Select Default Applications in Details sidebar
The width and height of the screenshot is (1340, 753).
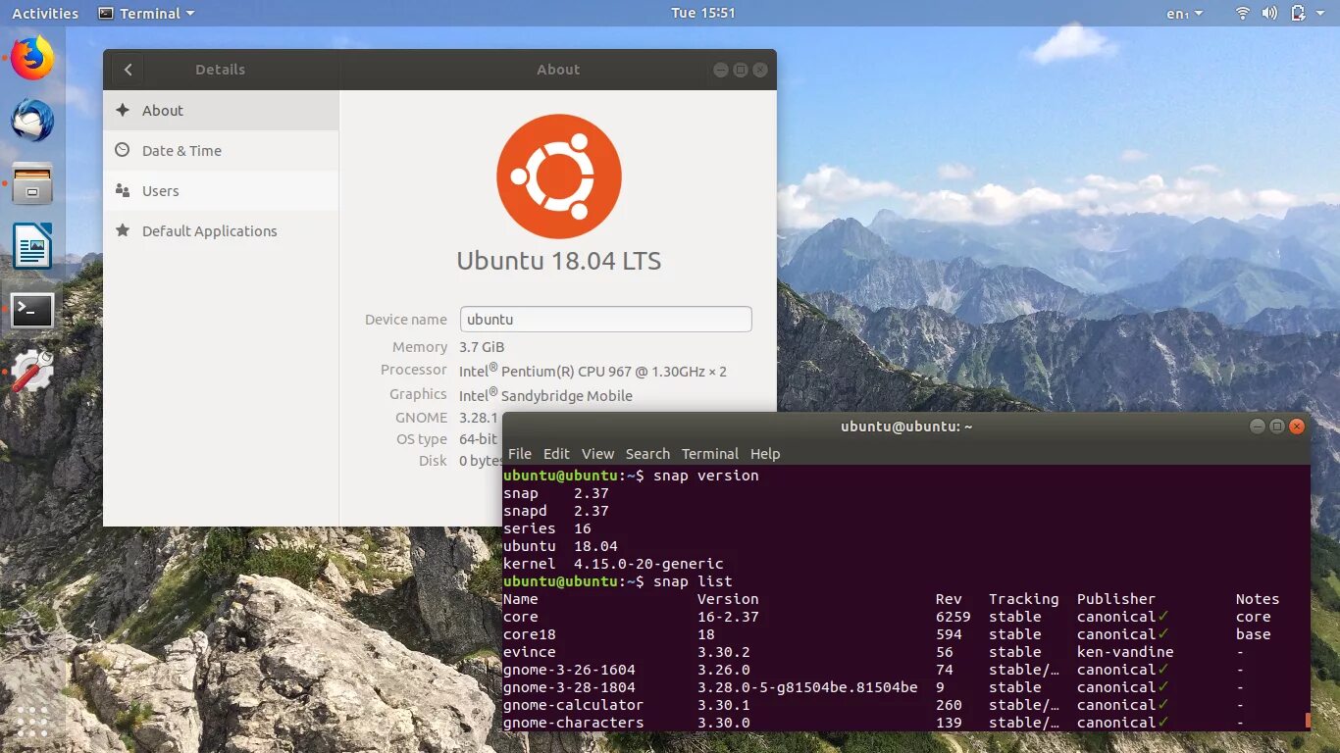pos(221,231)
